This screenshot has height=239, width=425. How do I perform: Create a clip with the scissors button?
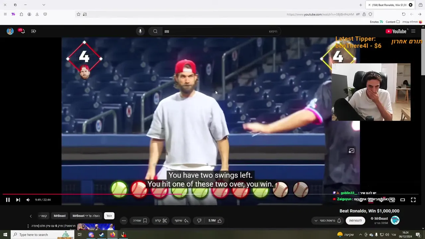coord(161,220)
